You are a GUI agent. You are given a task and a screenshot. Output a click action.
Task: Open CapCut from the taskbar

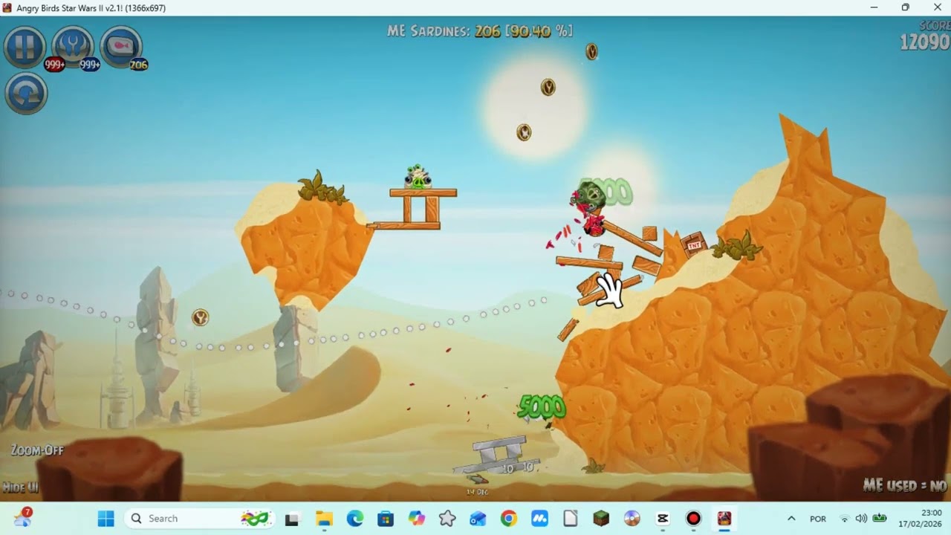(x=663, y=519)
